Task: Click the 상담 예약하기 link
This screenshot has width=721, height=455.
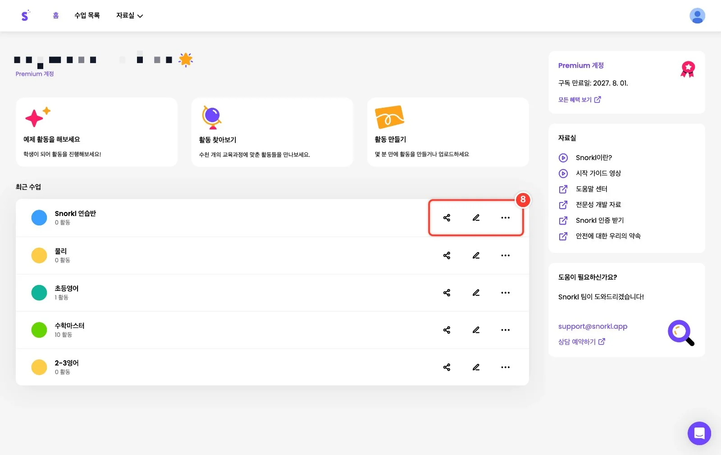Action: (582, 342)
